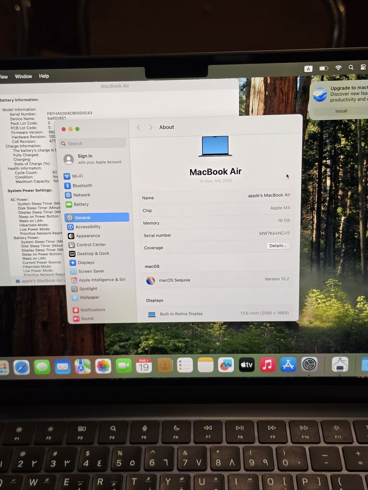This screenshot has height=490, width=368.
Task: Open Freeform in the Dock
Action: point(226,365)
